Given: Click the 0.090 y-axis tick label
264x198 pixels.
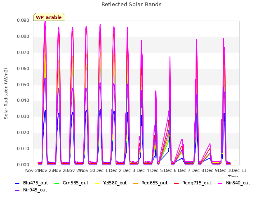Looking at the screenshot, I should (23, 21).
